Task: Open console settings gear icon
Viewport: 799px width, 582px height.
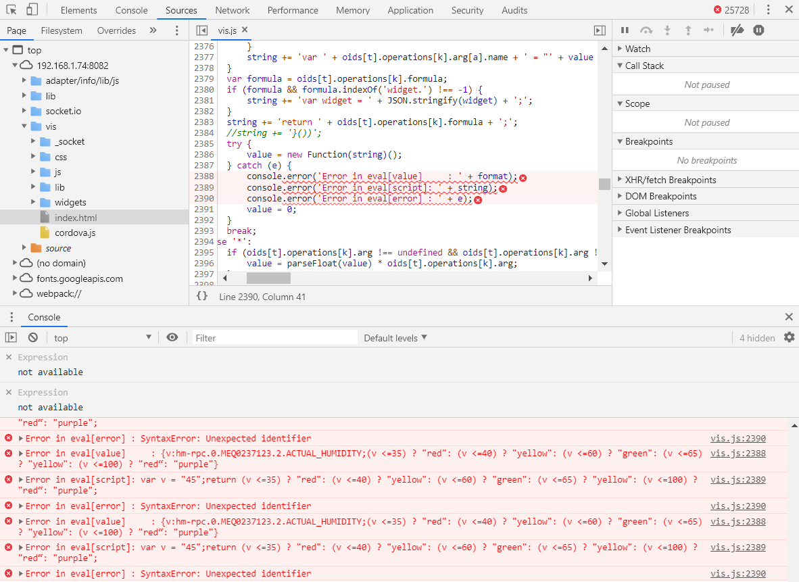Action: pyautogui.click(x=789, y=337)
